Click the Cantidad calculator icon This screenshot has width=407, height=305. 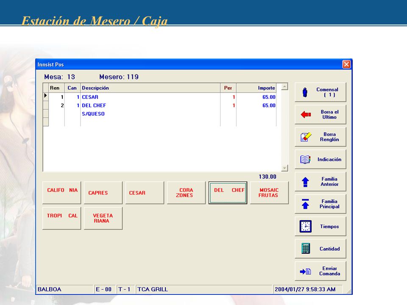coord(306,249)
